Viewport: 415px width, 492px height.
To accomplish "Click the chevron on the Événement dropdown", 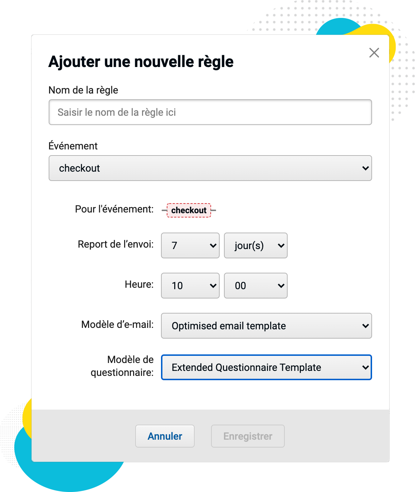I will [365, 168].
